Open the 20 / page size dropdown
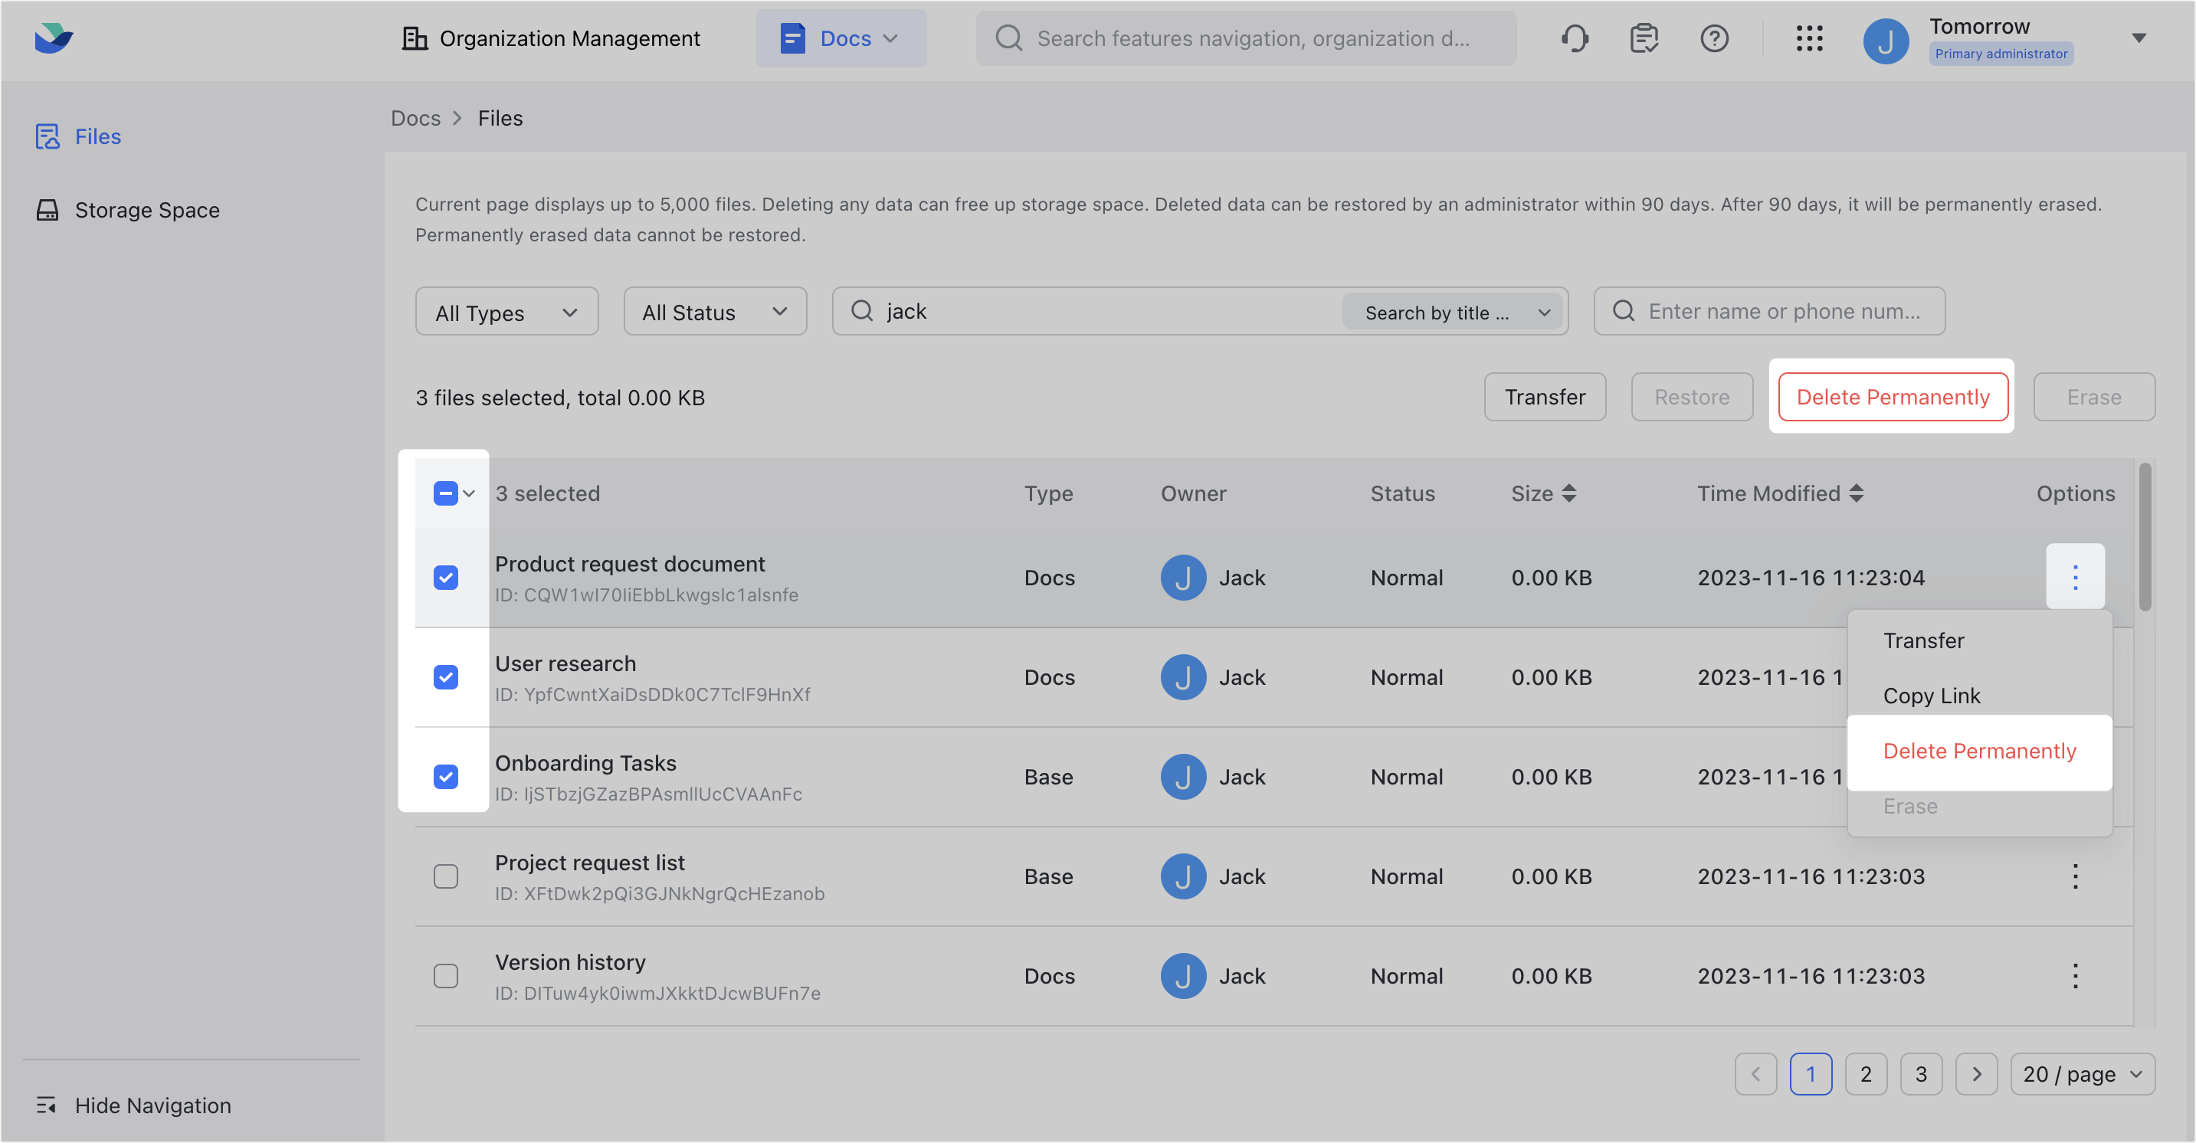This screenshot has height=1143, width=2196. [2082, 1074]
